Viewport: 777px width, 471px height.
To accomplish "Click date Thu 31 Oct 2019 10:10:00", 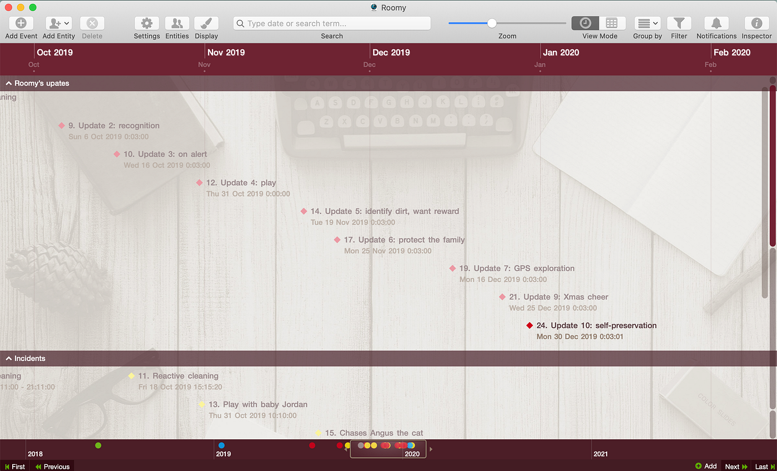I will click(253, 415).
